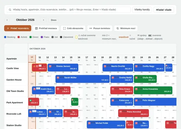Click the Pridať rezerváciu button
181x129 pixels.
pos(18,28)
